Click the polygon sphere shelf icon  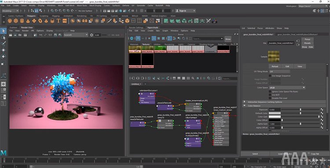10,21
